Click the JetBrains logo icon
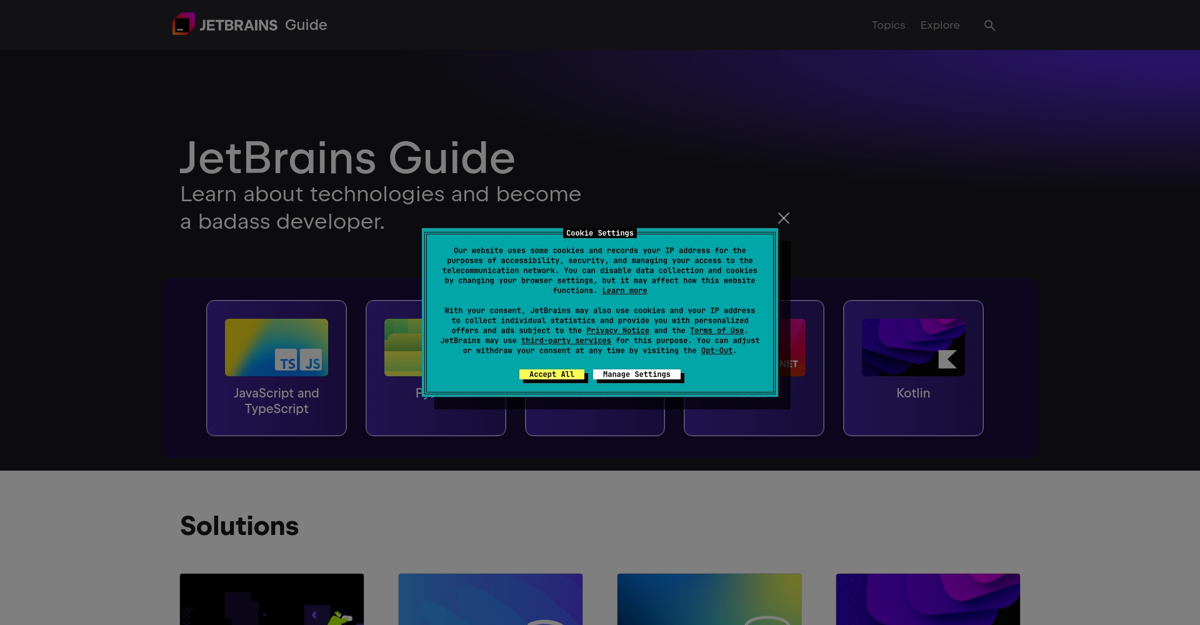 coord(184,24)
